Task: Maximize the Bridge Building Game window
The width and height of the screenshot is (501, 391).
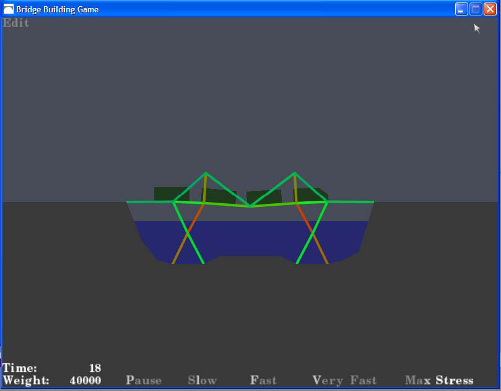Action: (476, 9)
